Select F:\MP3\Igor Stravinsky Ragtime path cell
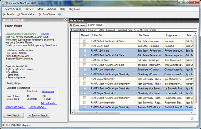Viewport: 201px width, 129px height. (x=114, y=103)
